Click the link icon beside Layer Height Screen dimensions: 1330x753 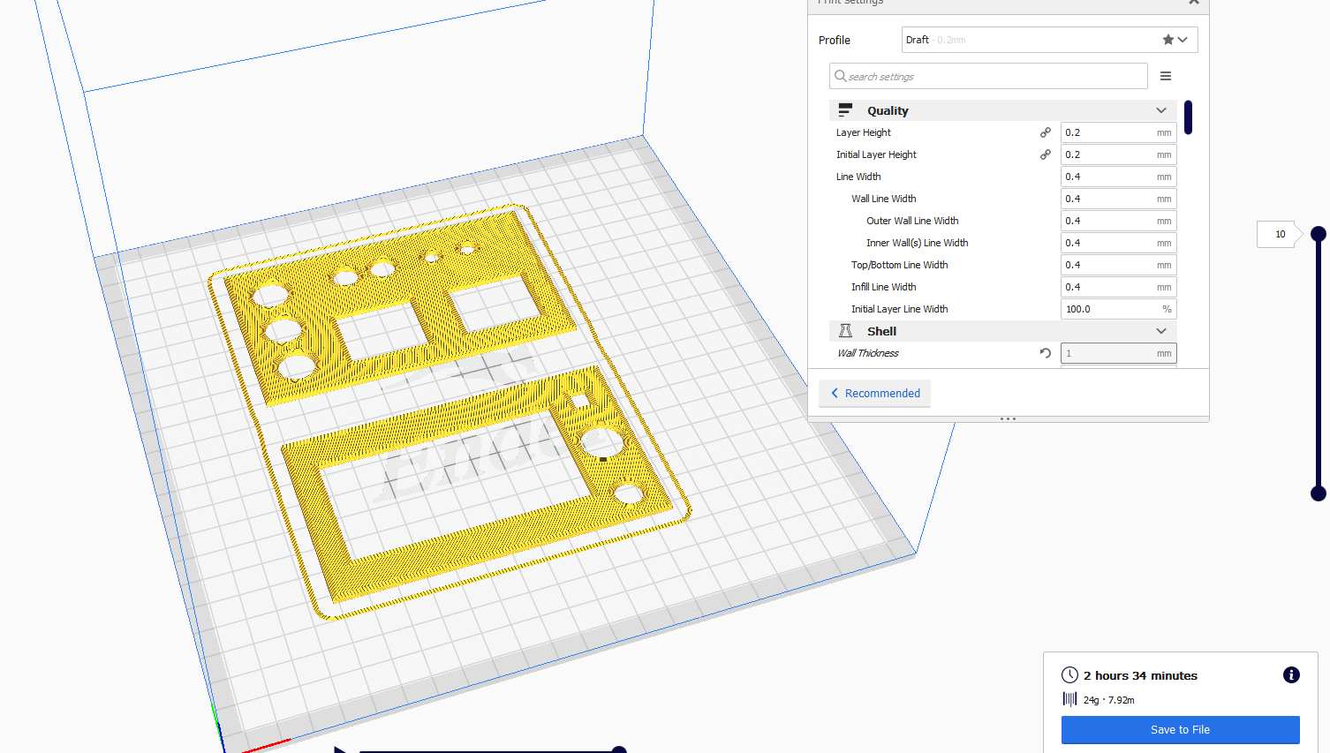(1046, 132)
